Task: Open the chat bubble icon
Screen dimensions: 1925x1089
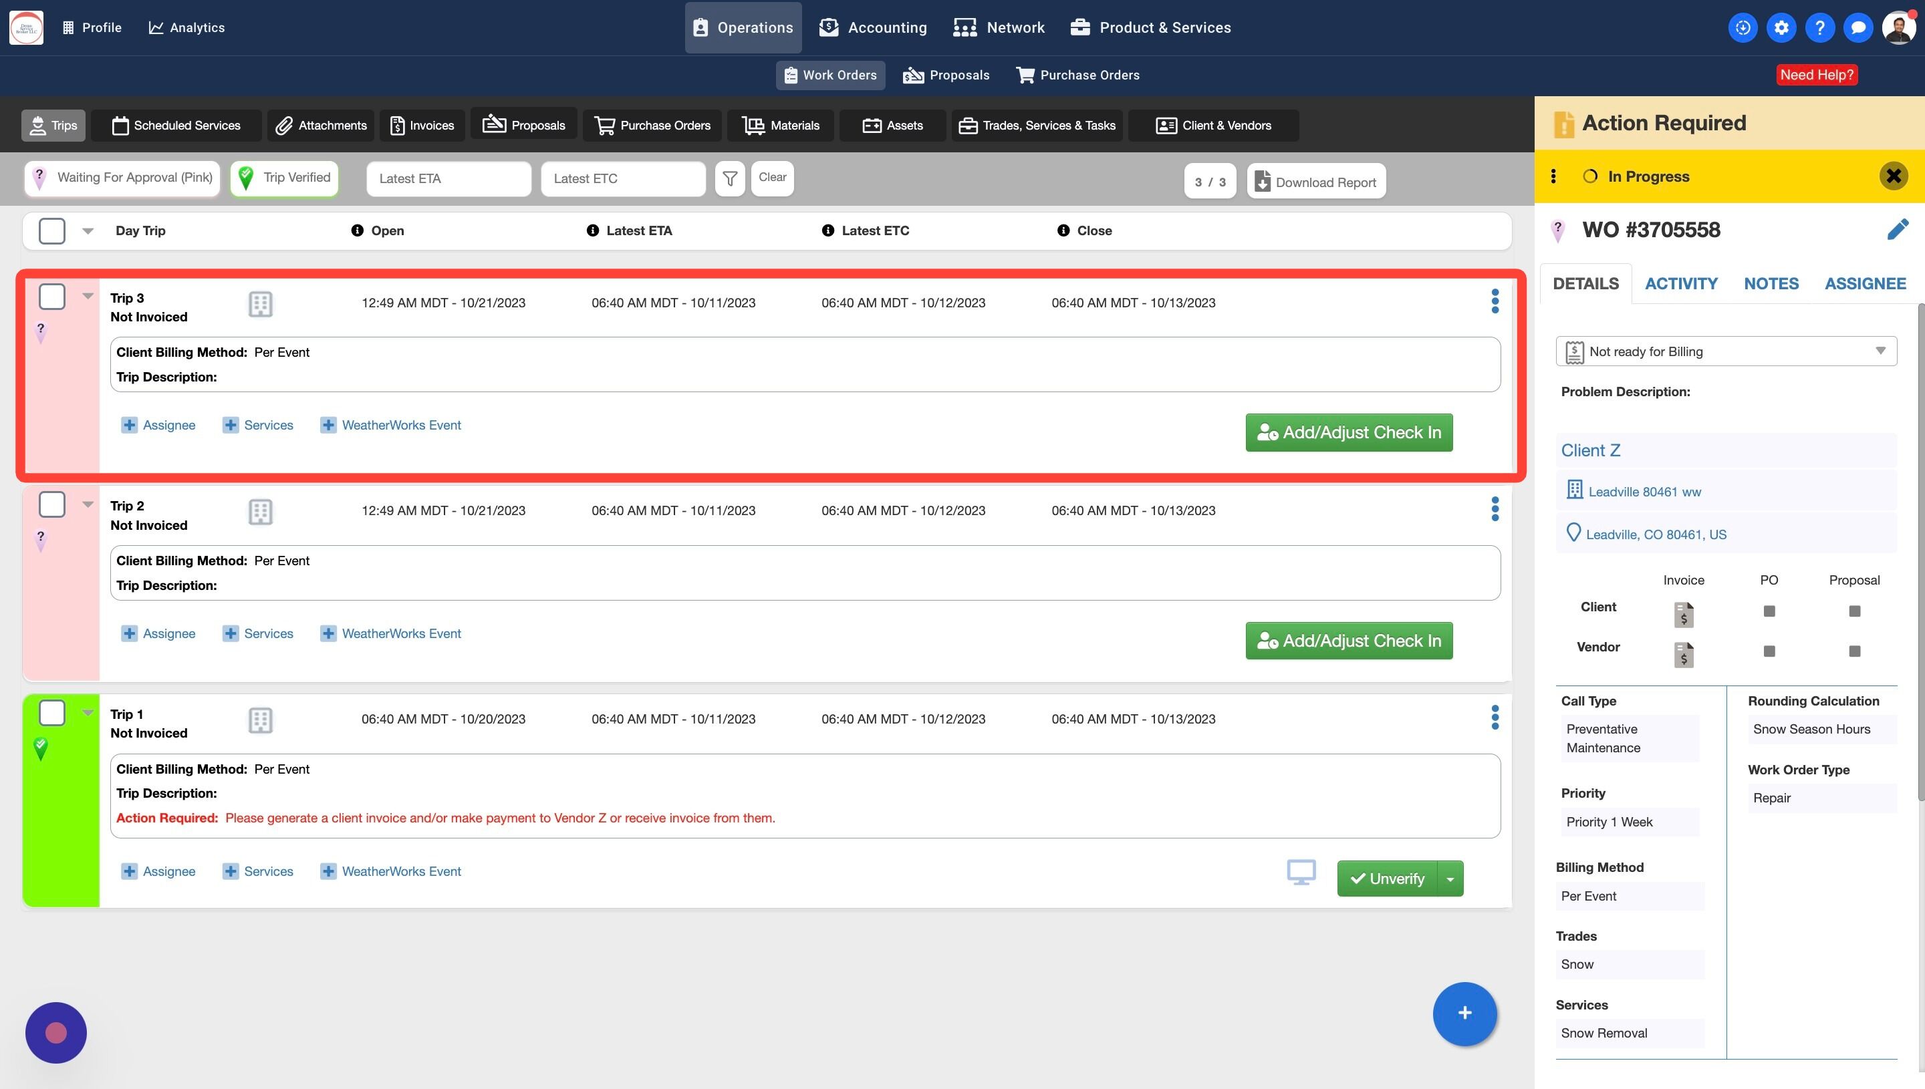Action: click(1857, 27)
